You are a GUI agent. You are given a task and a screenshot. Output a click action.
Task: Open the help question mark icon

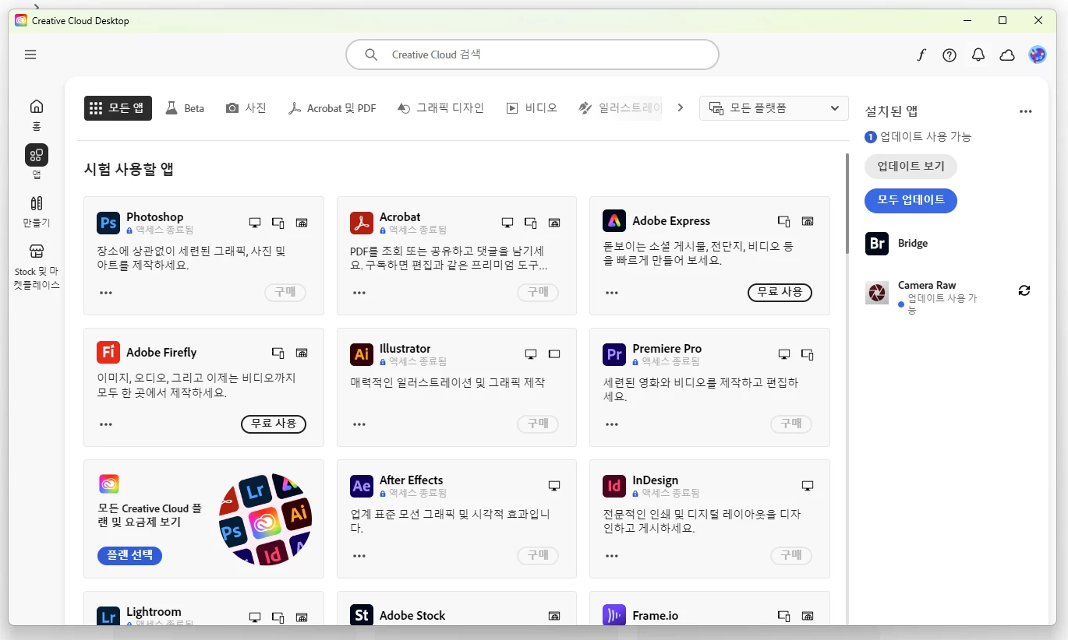(x=950, y=55)
